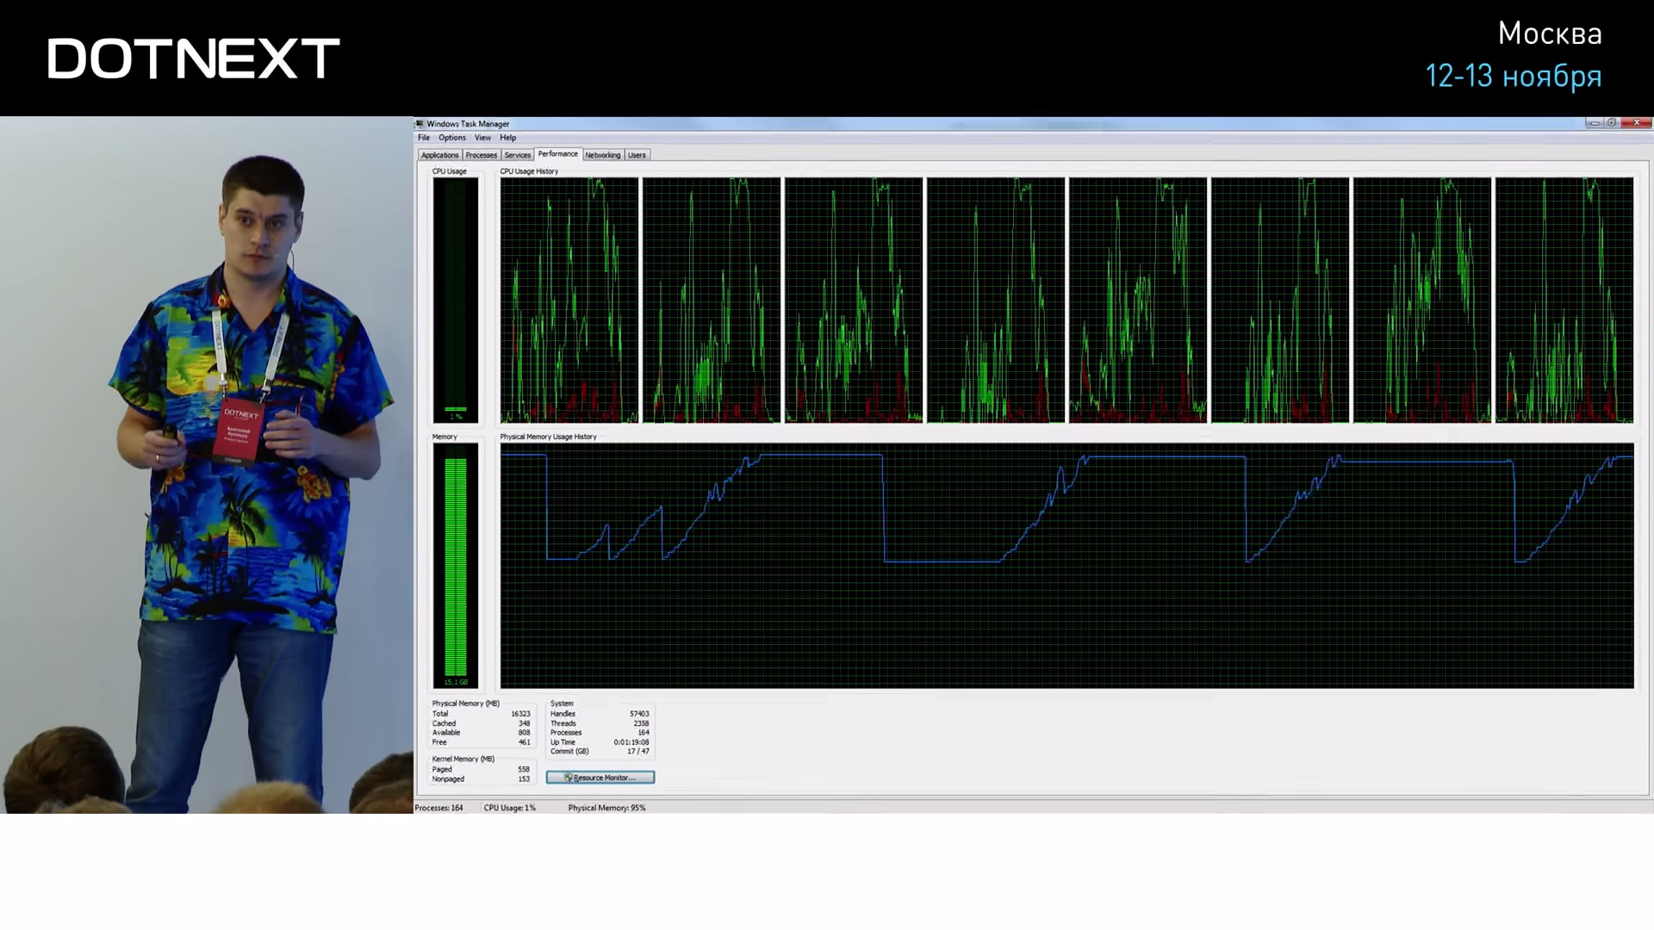Click status bar text Physical Memory: 95%
Screen dimensions: 1654x930
606,808
